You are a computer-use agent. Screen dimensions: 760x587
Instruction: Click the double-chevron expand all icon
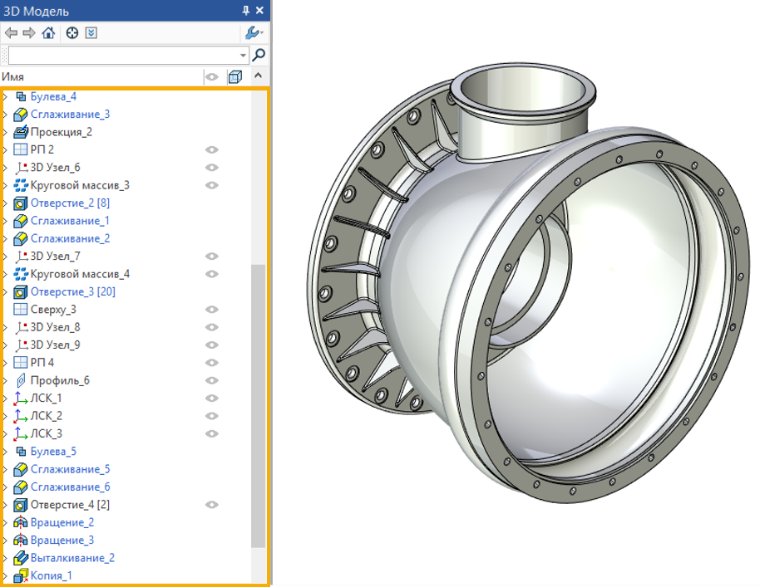(x=91, y=33)
